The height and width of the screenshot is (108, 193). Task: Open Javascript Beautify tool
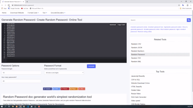click(138, 76)
